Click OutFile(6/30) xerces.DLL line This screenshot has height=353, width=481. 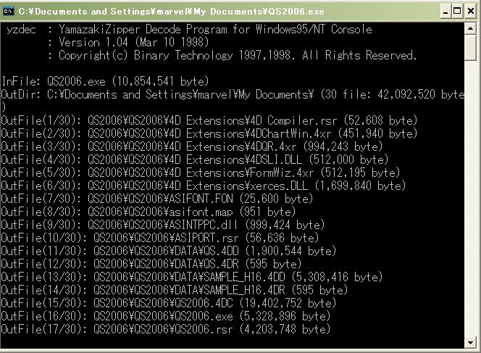click(x=204, y=186)
